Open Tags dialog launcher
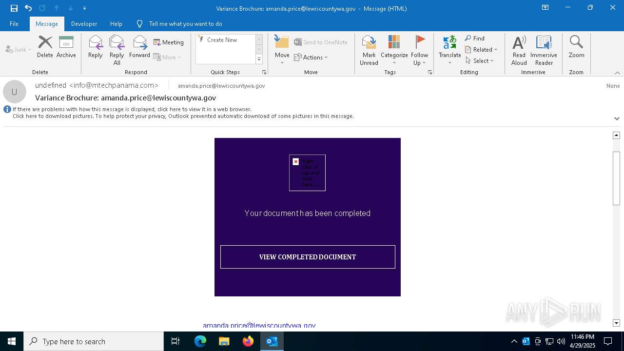The width and height of the screenshot is (624, 351). click(430, 72)
